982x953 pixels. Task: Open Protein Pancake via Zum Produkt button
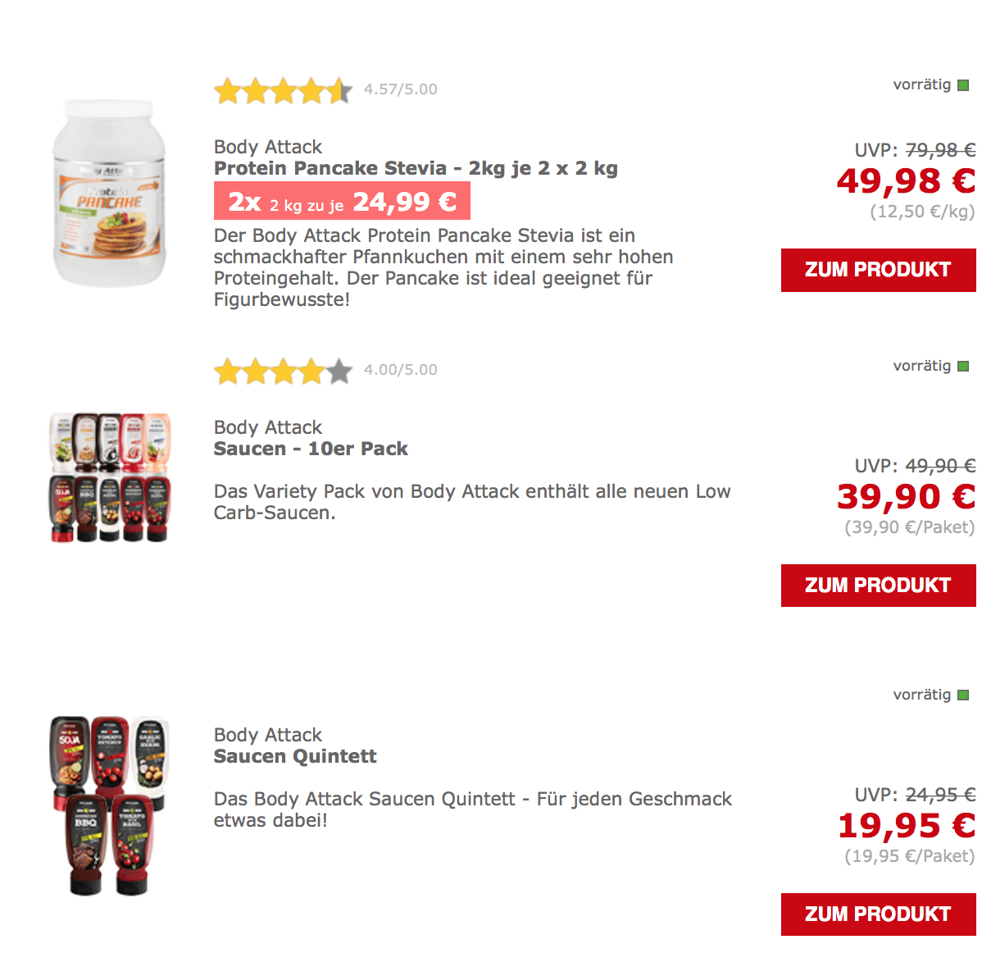878,270
